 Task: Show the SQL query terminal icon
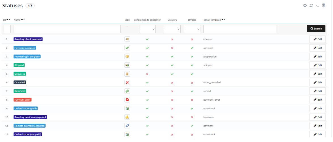coord(317,5)
